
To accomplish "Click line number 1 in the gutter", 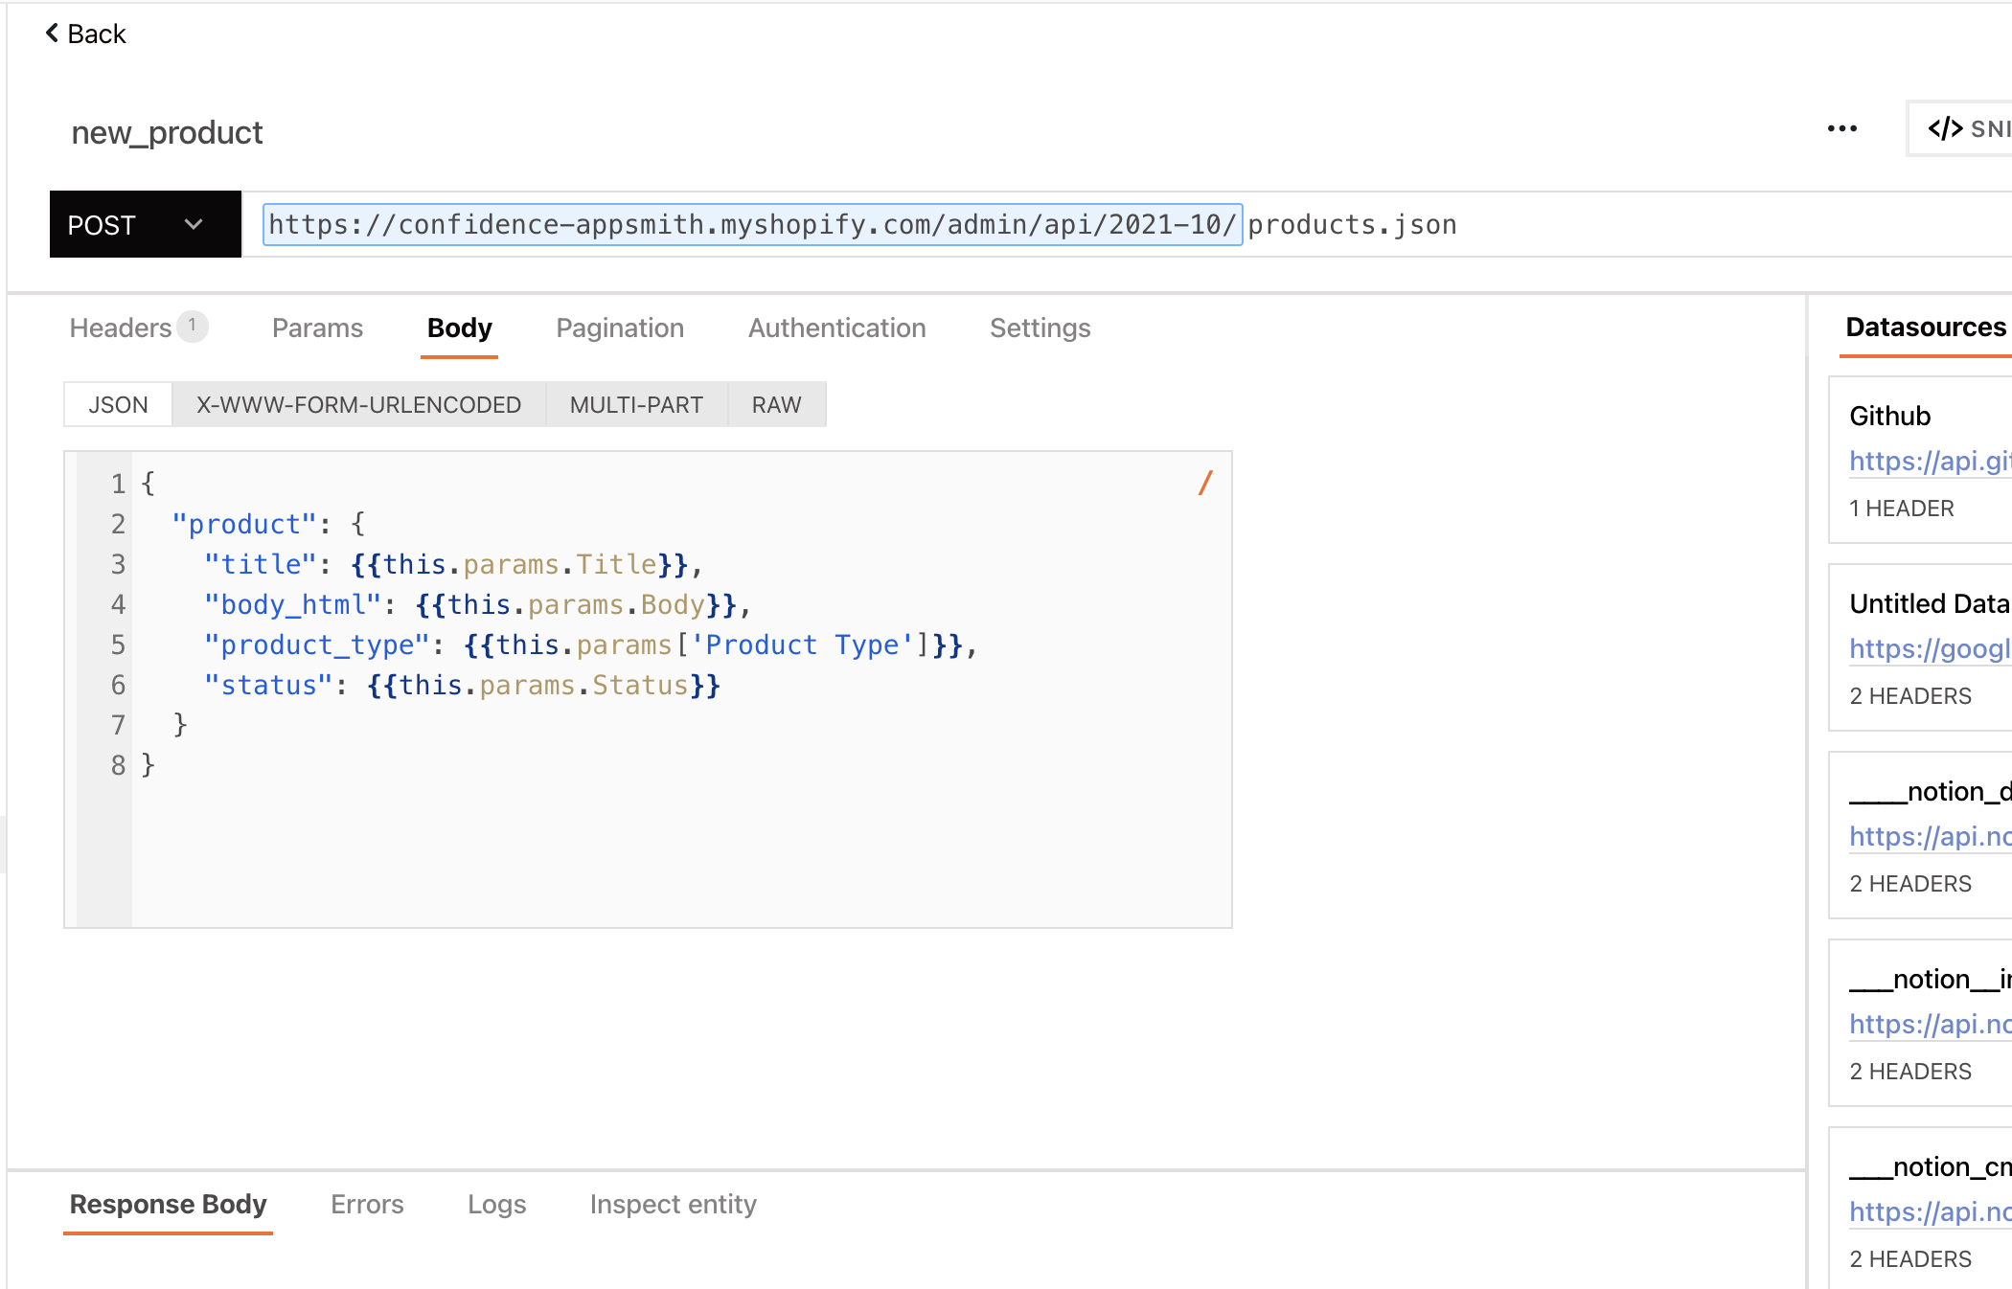I will tap(118, 484).
